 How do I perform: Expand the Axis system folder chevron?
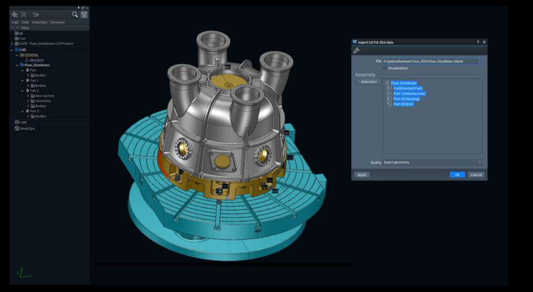(28, 96)
